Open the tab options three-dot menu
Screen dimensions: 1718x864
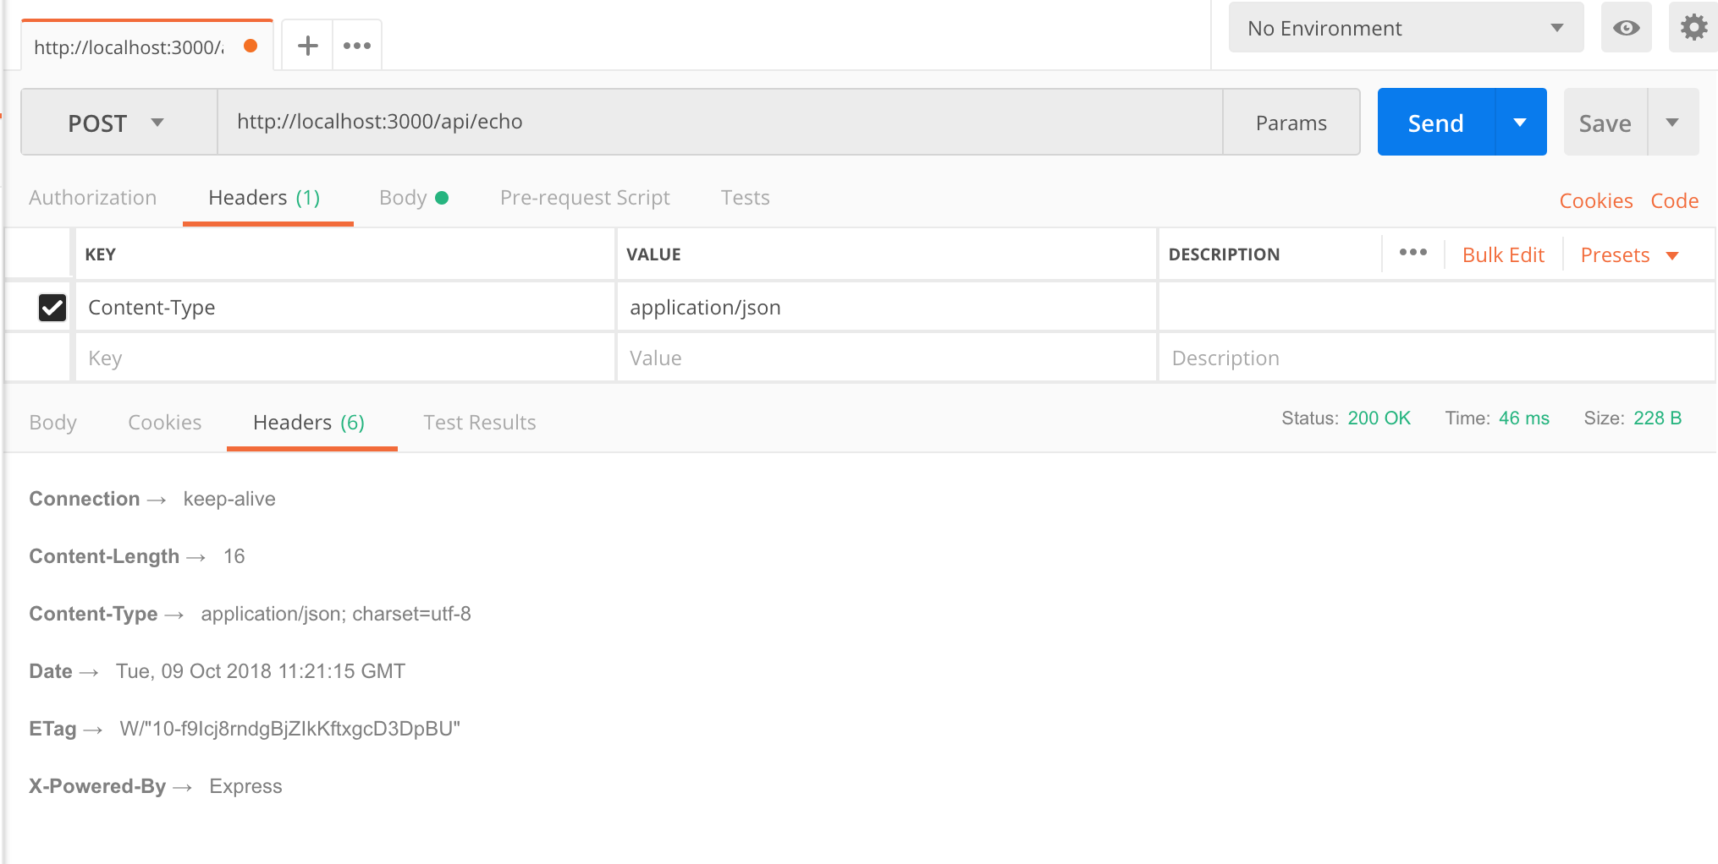coord(356,46)
